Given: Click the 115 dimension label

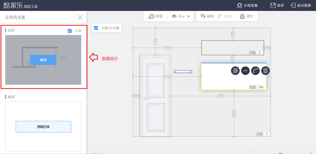Looking at the screenshot, I should tap(268, 77).
